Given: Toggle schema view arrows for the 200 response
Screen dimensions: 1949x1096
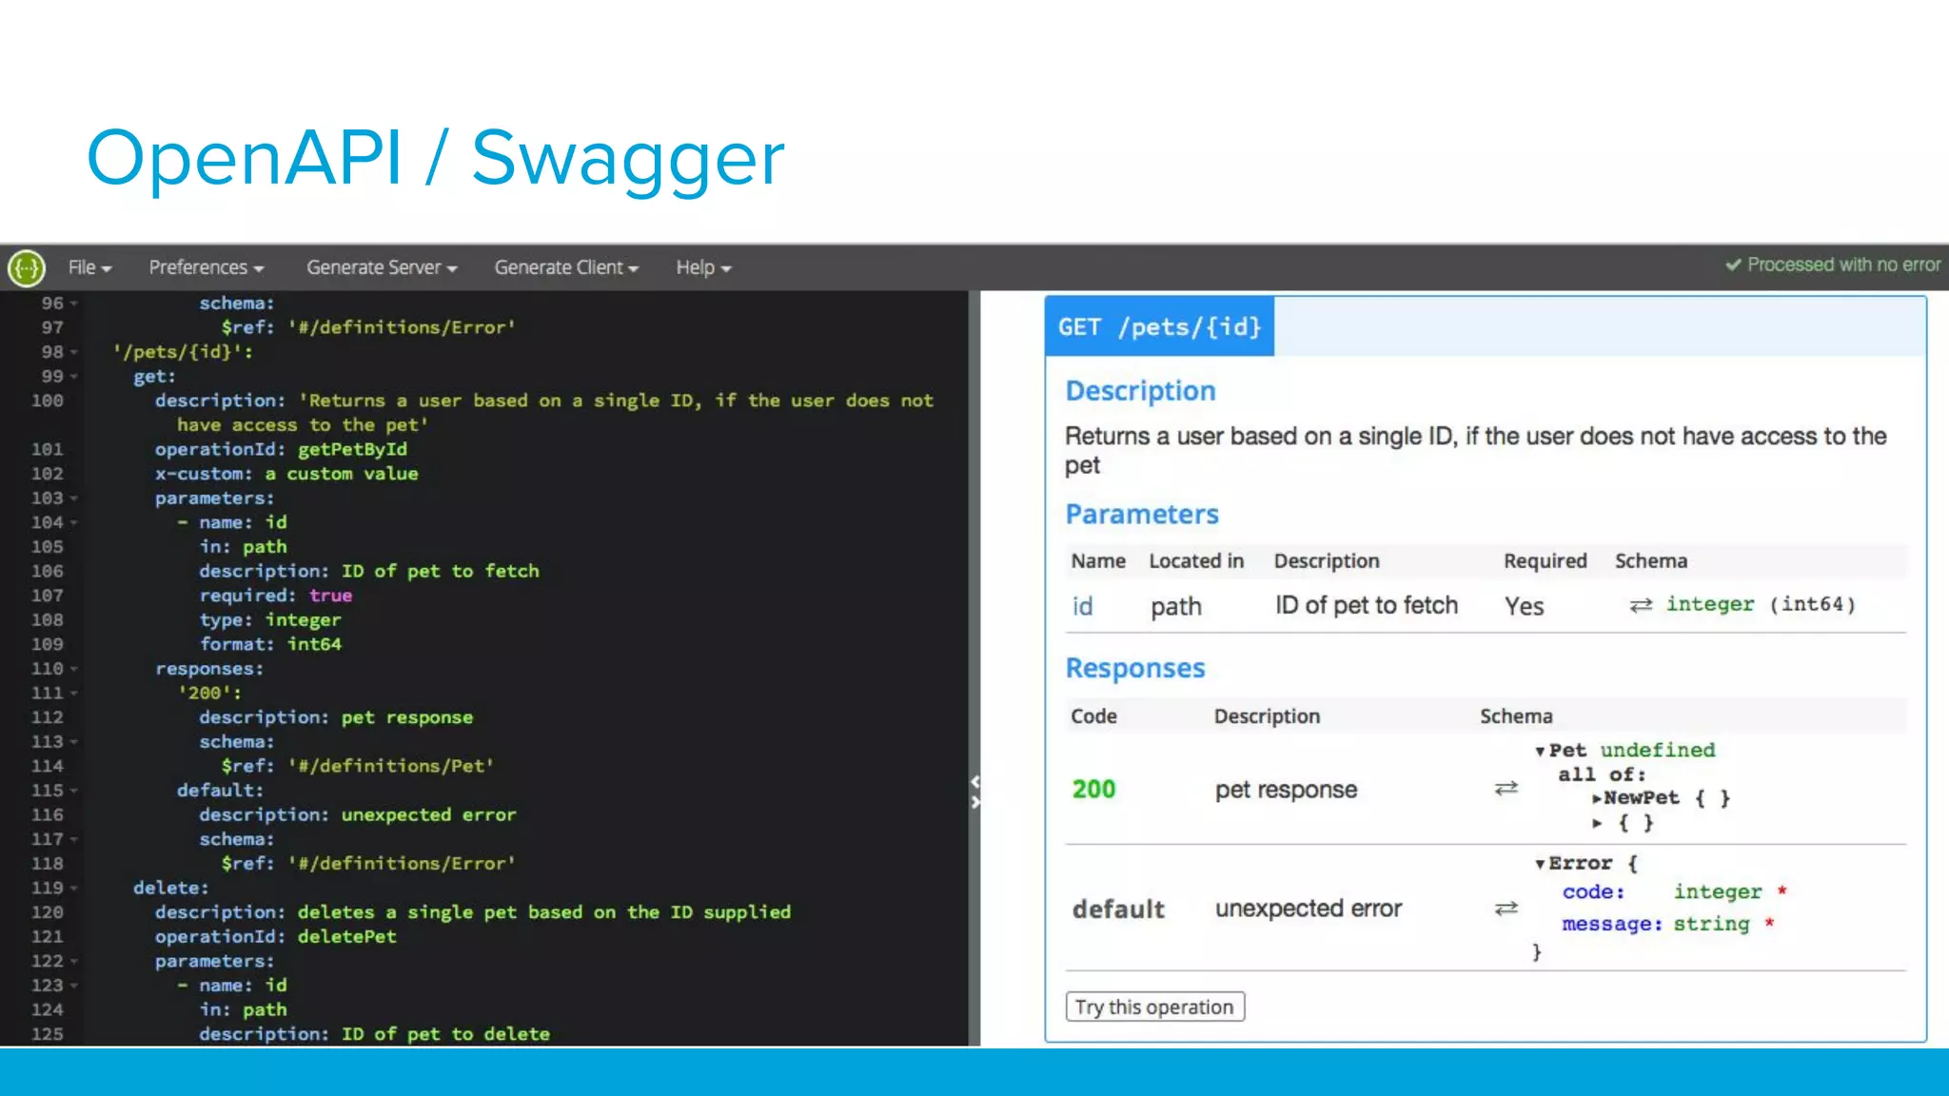Looking at the screenshot, I should coord(1506,789).
